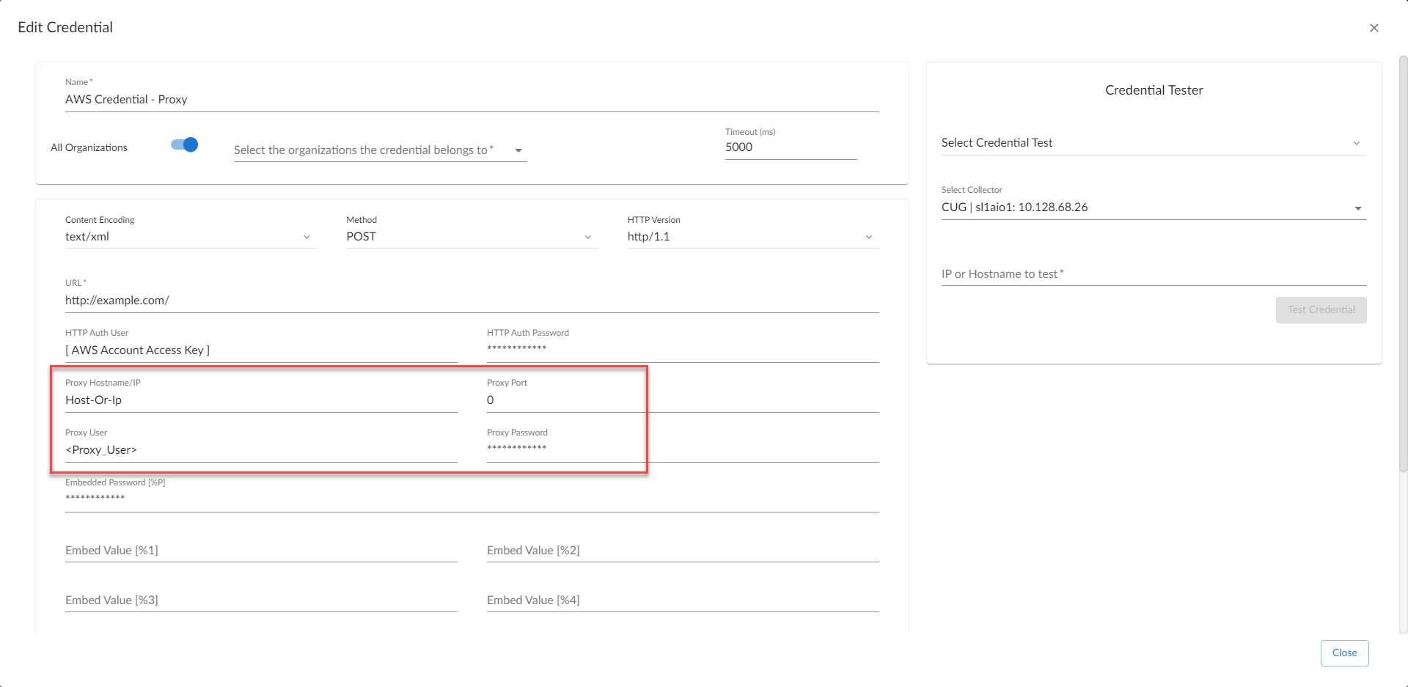Click the URL input field
Image resolution: width=1408 pixels, height=687 pixels.
[471, 301]
